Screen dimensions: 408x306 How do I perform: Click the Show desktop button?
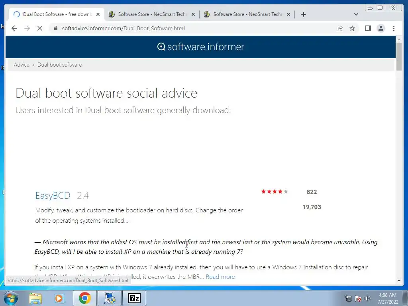[x=405, y=298]
